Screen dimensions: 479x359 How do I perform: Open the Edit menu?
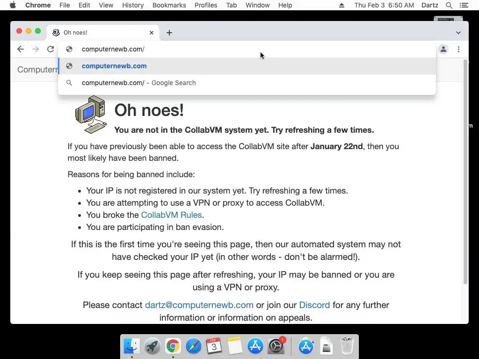point(84,5)
